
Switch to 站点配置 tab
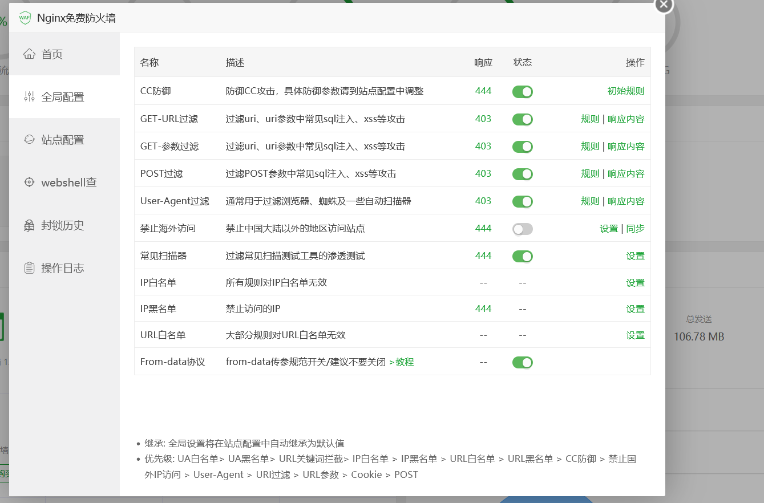click(x=64, y=140)
